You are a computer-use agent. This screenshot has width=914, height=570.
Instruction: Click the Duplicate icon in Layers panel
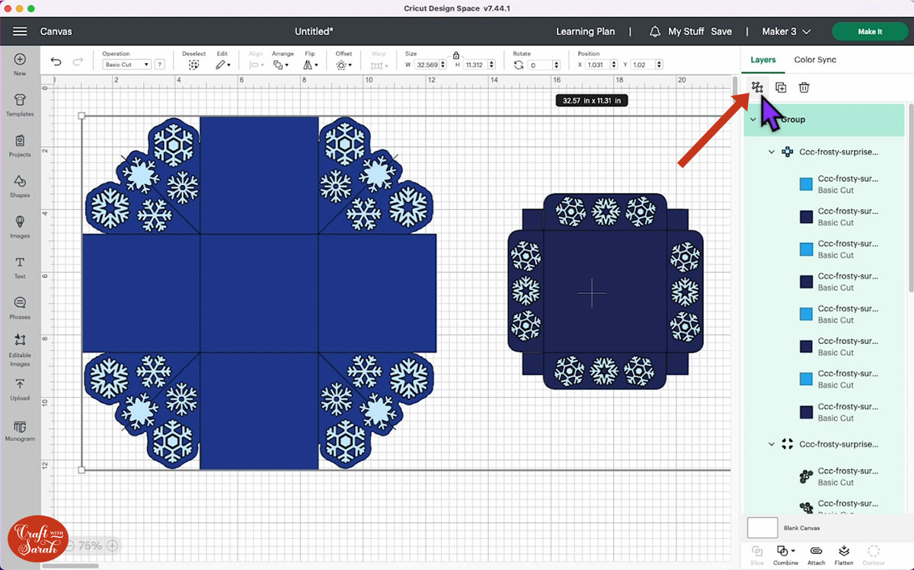click(x=781, y=88)
